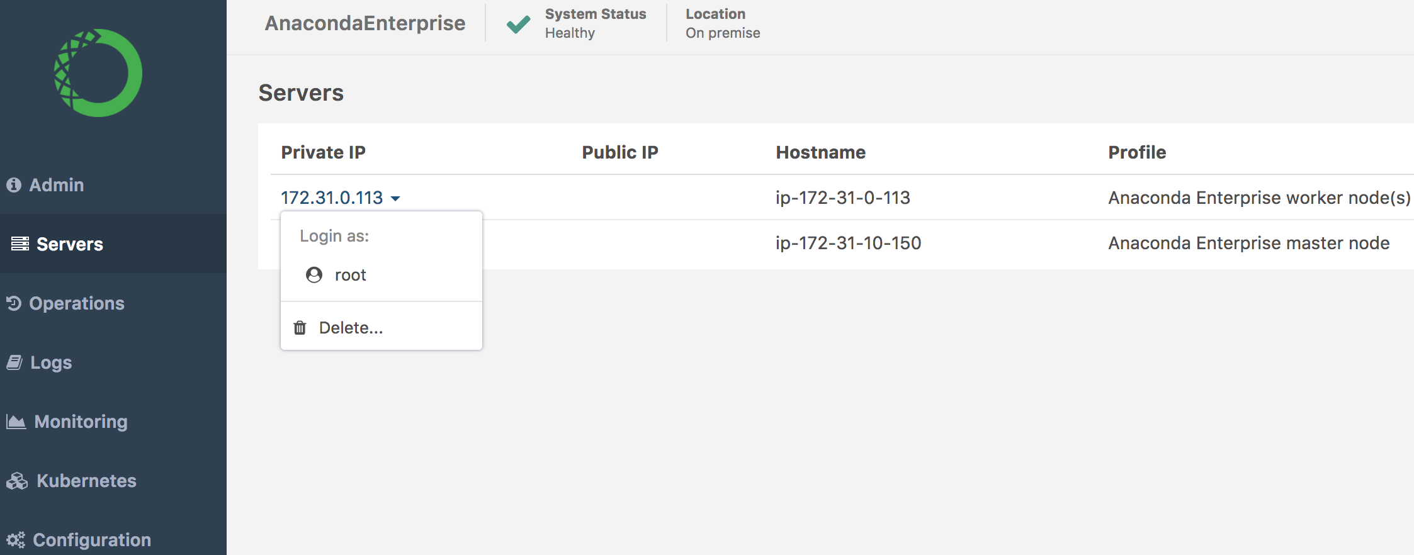Click the green System Status checkmark
Screen dimensions: 1414x555
coord(518,24)
